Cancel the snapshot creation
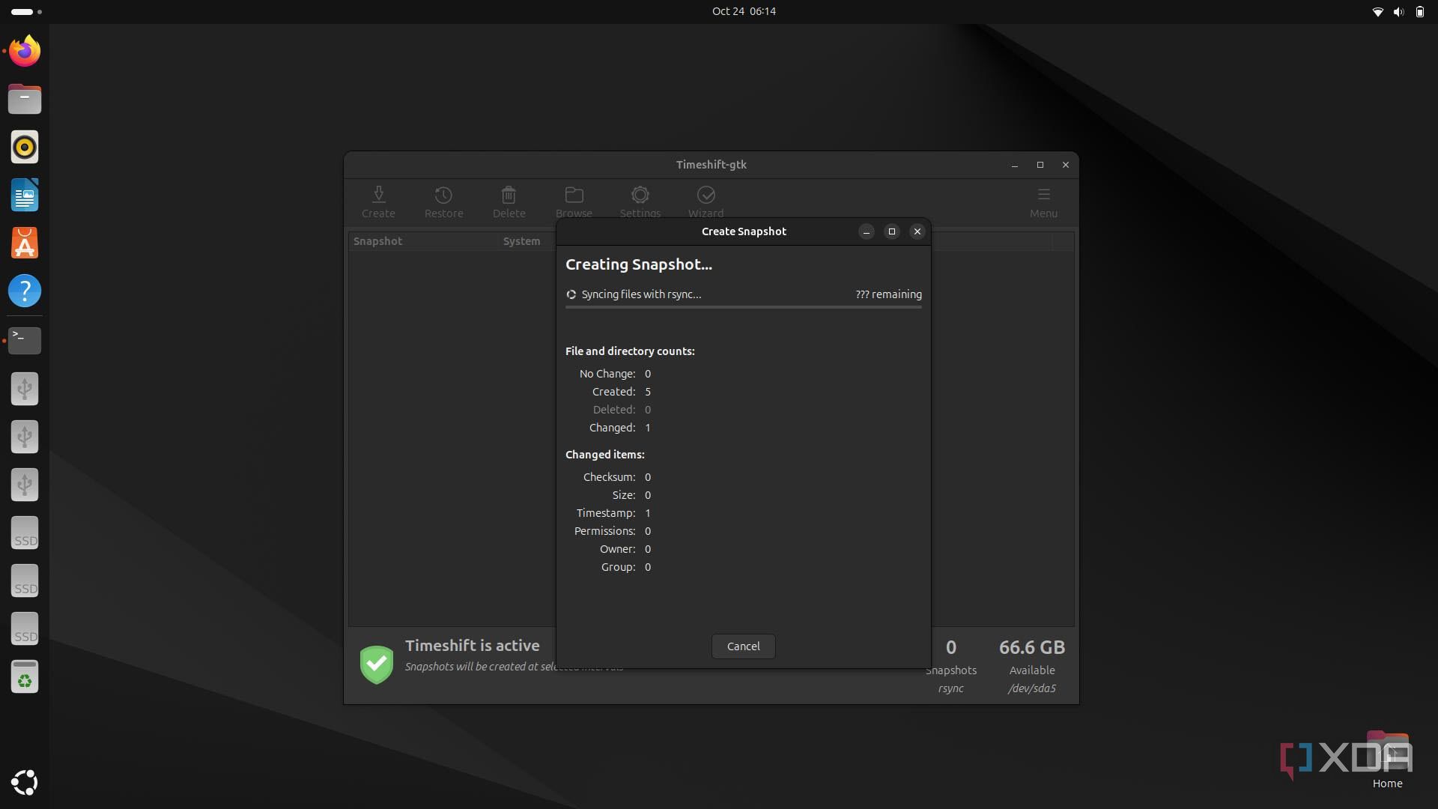Image resolution: width=1438 pixels, height=809 pixels. [743, 646]
